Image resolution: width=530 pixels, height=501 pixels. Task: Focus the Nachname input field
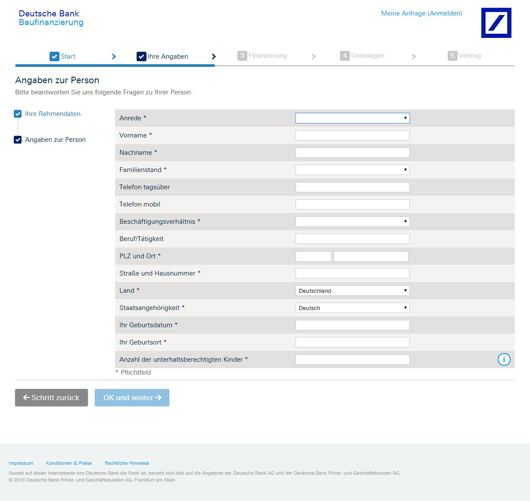[352, 153]
